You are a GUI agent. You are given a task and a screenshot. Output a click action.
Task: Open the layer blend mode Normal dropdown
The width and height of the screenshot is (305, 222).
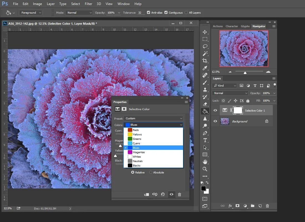pos(230,93)
